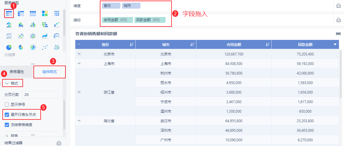The image size is (344, 146).
Task: Click the 宁波市 city cell
Action: pos(166,102)
